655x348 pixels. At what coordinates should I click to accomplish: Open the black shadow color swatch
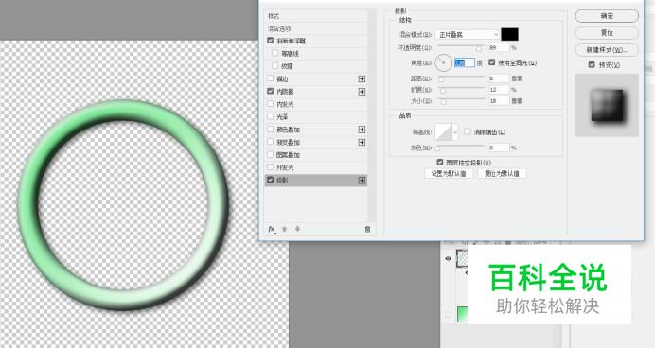click(x=509, y=34)
